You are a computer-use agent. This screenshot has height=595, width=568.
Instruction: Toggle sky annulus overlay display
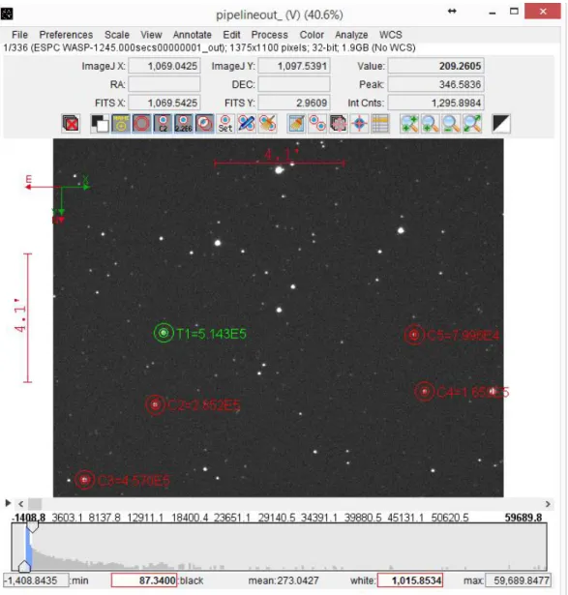[141, 123]
